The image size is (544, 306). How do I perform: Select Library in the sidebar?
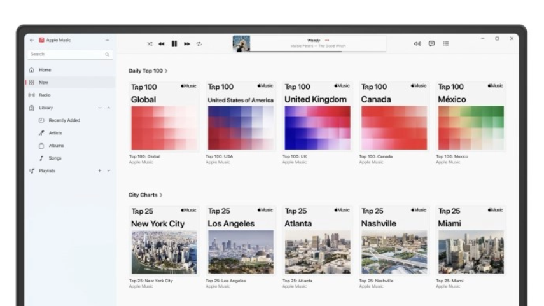70,108
